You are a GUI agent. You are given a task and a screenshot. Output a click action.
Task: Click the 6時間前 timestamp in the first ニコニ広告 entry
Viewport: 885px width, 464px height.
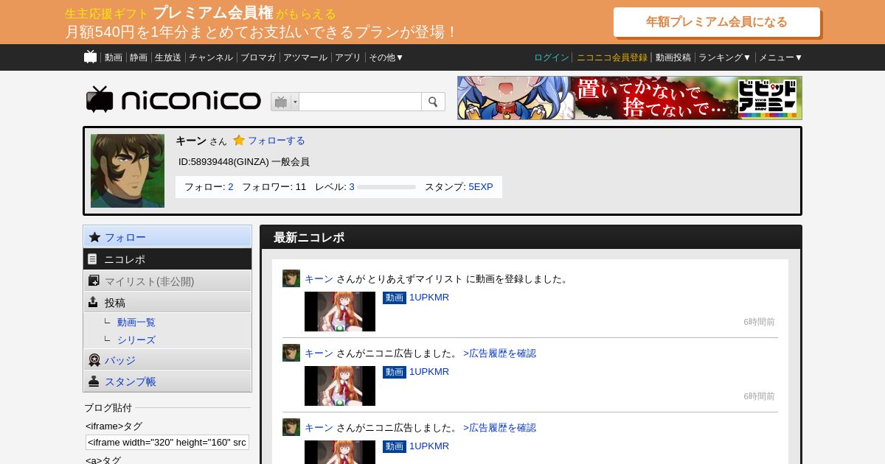pyautogui.click(x=759, y=396)
